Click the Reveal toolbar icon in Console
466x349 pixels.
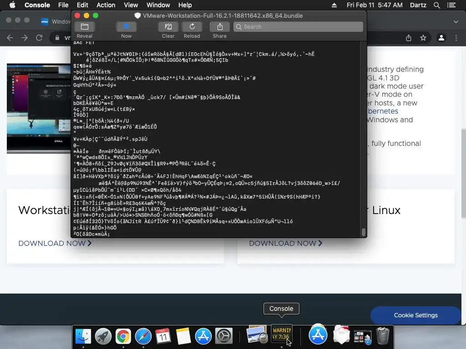(84, 27)
